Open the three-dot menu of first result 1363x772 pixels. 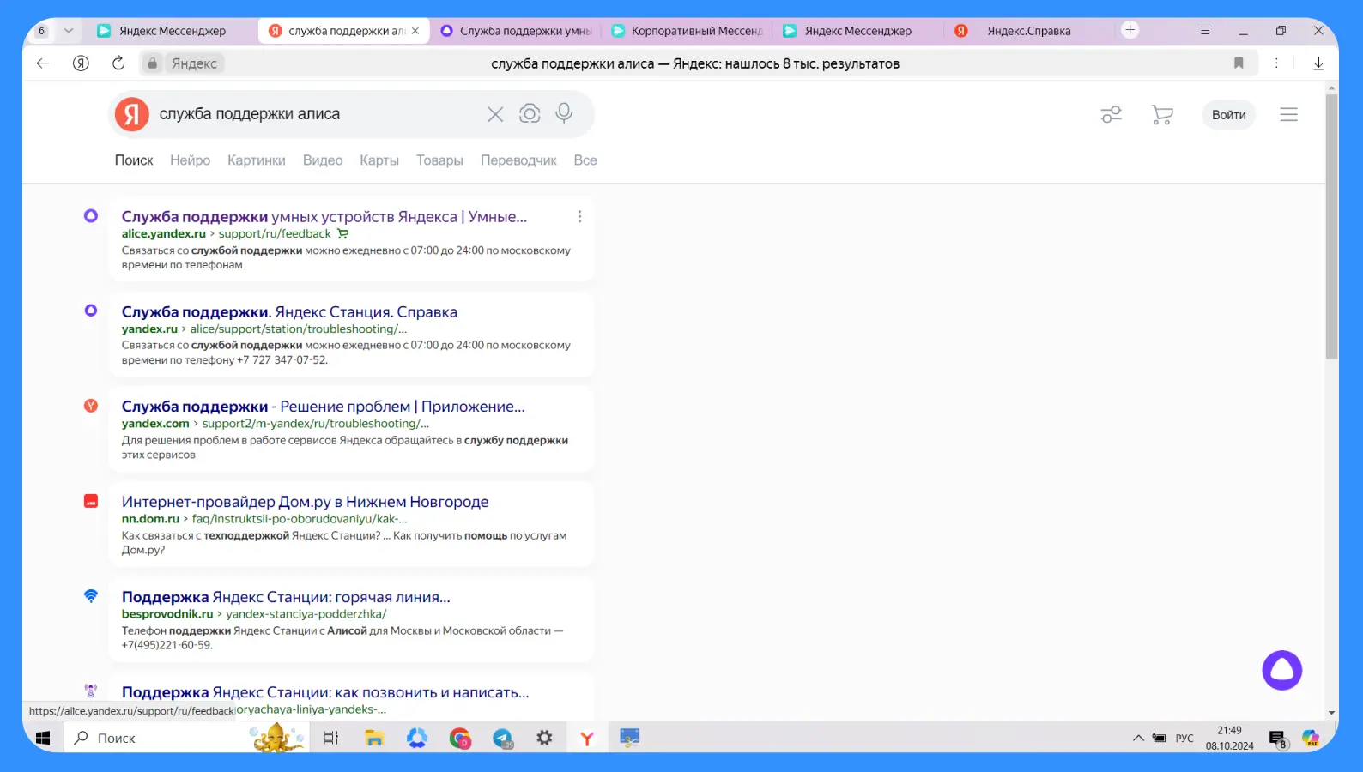pyautogui.click(x=579, y=217)
